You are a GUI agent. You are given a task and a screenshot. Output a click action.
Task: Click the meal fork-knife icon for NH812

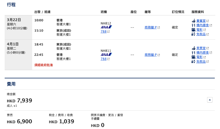[193, 25]
